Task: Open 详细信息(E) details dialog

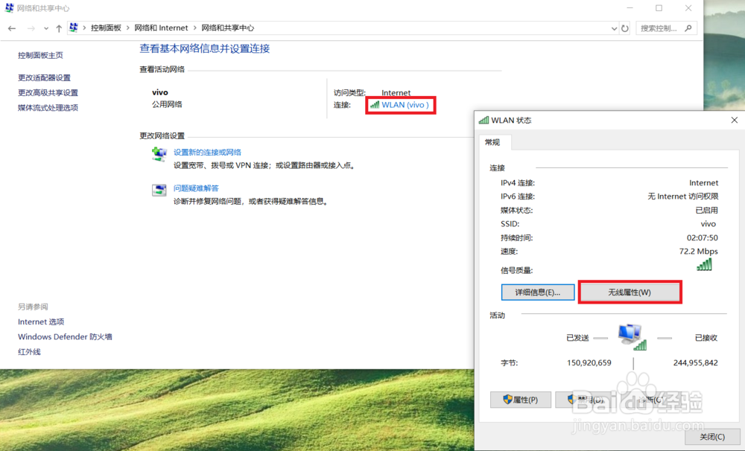Action: (x=538, y=292)
